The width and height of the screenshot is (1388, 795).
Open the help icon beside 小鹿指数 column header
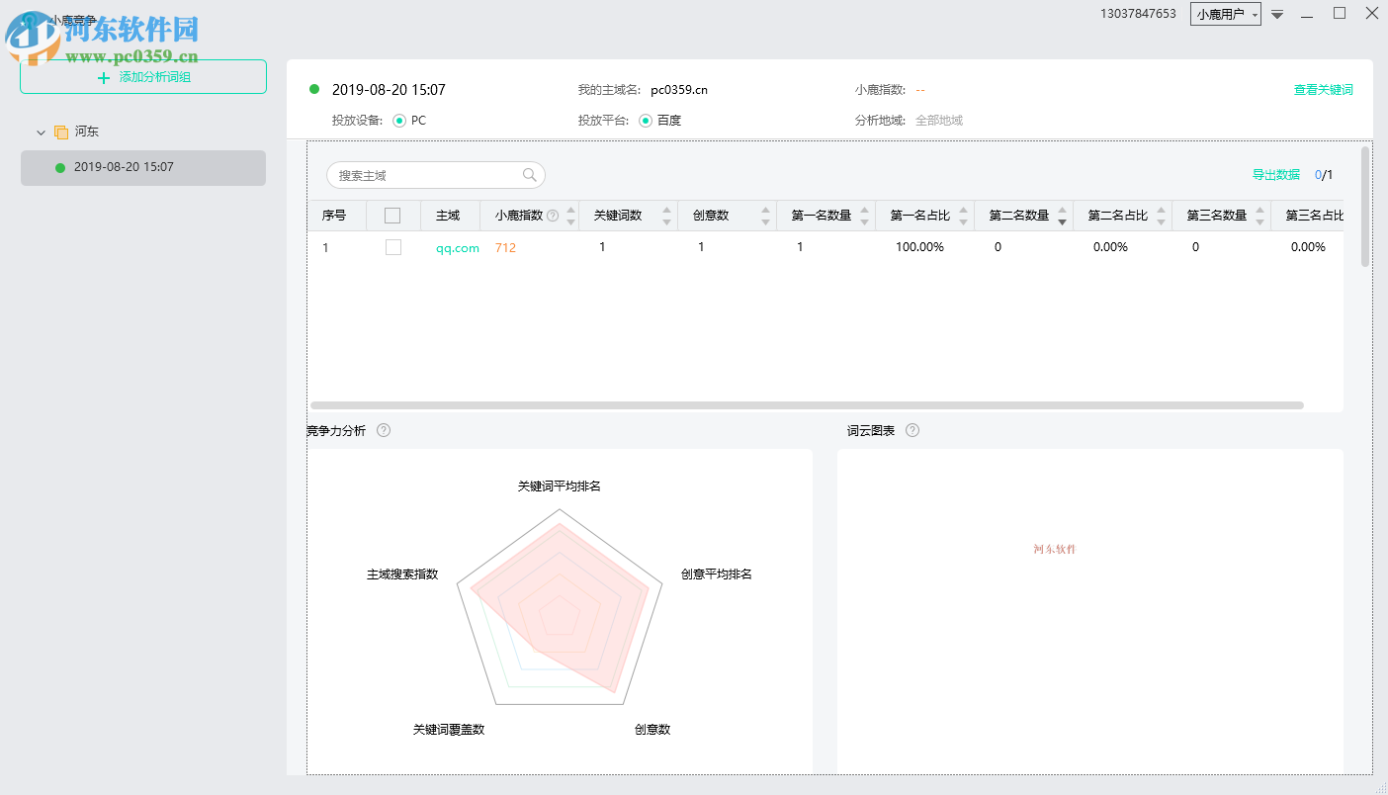coord(553,215)
